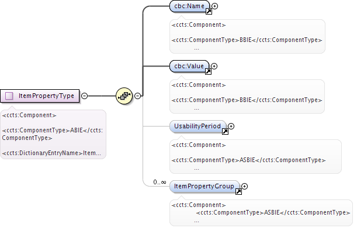Click the BBIE annotation under cbc:Value

247,100
